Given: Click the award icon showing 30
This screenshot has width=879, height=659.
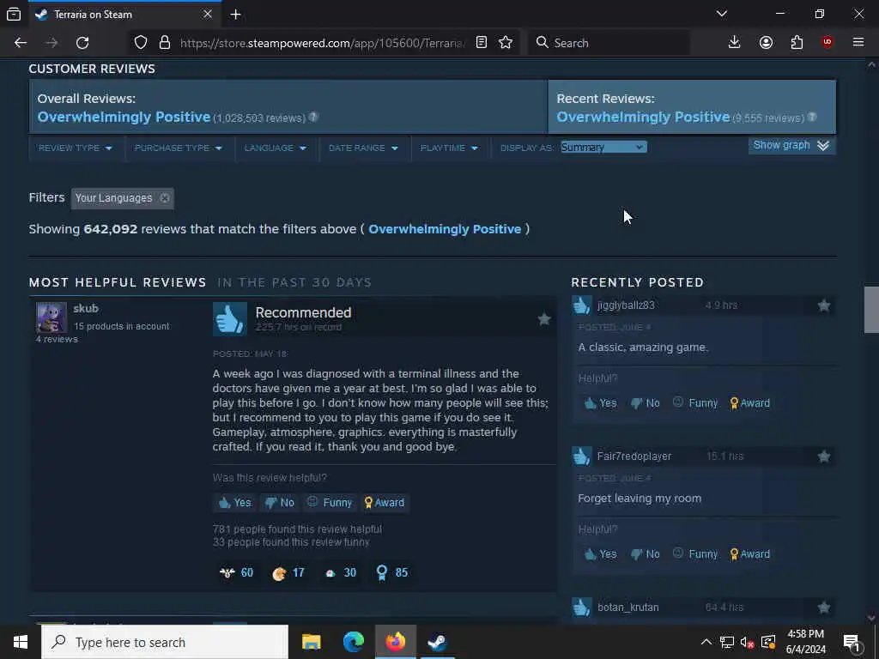Looking at the screenshot, I should pos(330,572).
